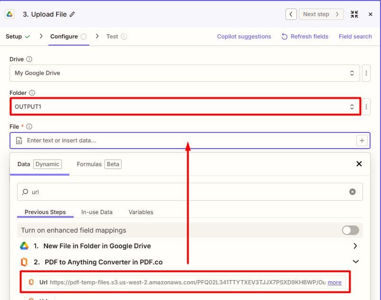
Task: Edit step name with the pencil icon
Action: (72, 14)
